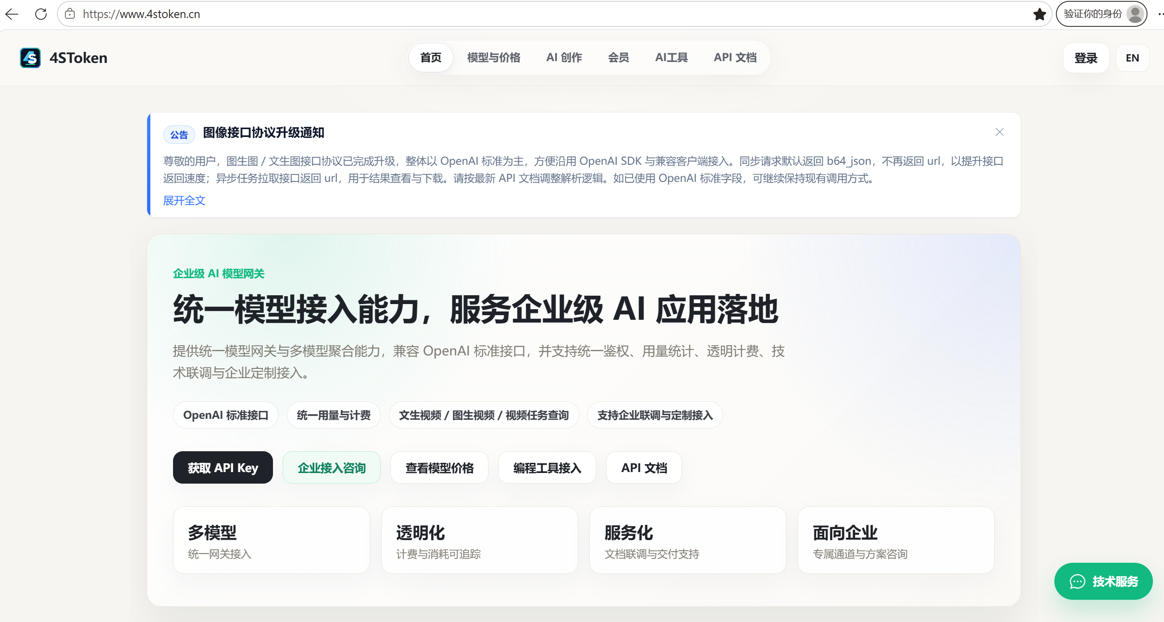Click the OpenAI 标准接口 chip
The width and height of the screenshot is (1164, 622).
225,415
